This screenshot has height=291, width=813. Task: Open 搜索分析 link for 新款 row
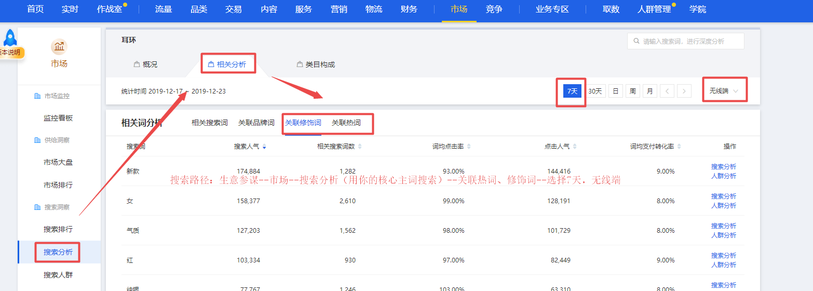click(723, 167)
